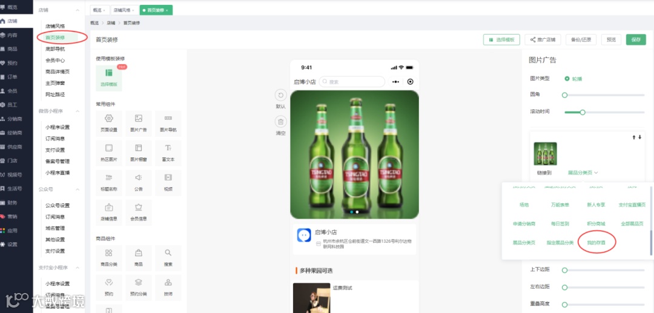
Task: Choose 我的存酒 from the link list
Action: [596, 243]
